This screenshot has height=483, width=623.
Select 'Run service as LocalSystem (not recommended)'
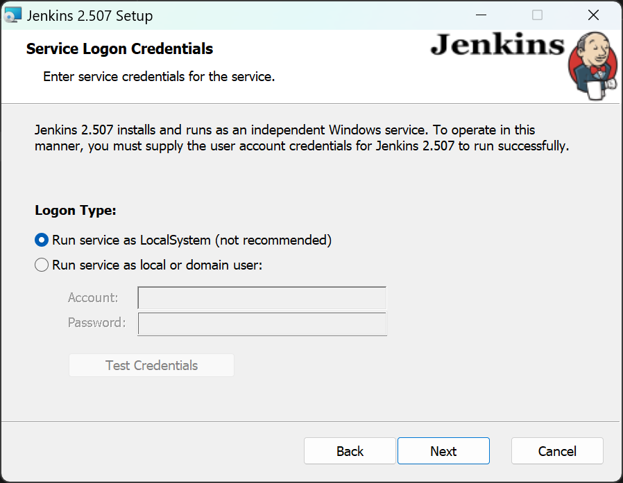pyautogui.click(x=41, y=240)
